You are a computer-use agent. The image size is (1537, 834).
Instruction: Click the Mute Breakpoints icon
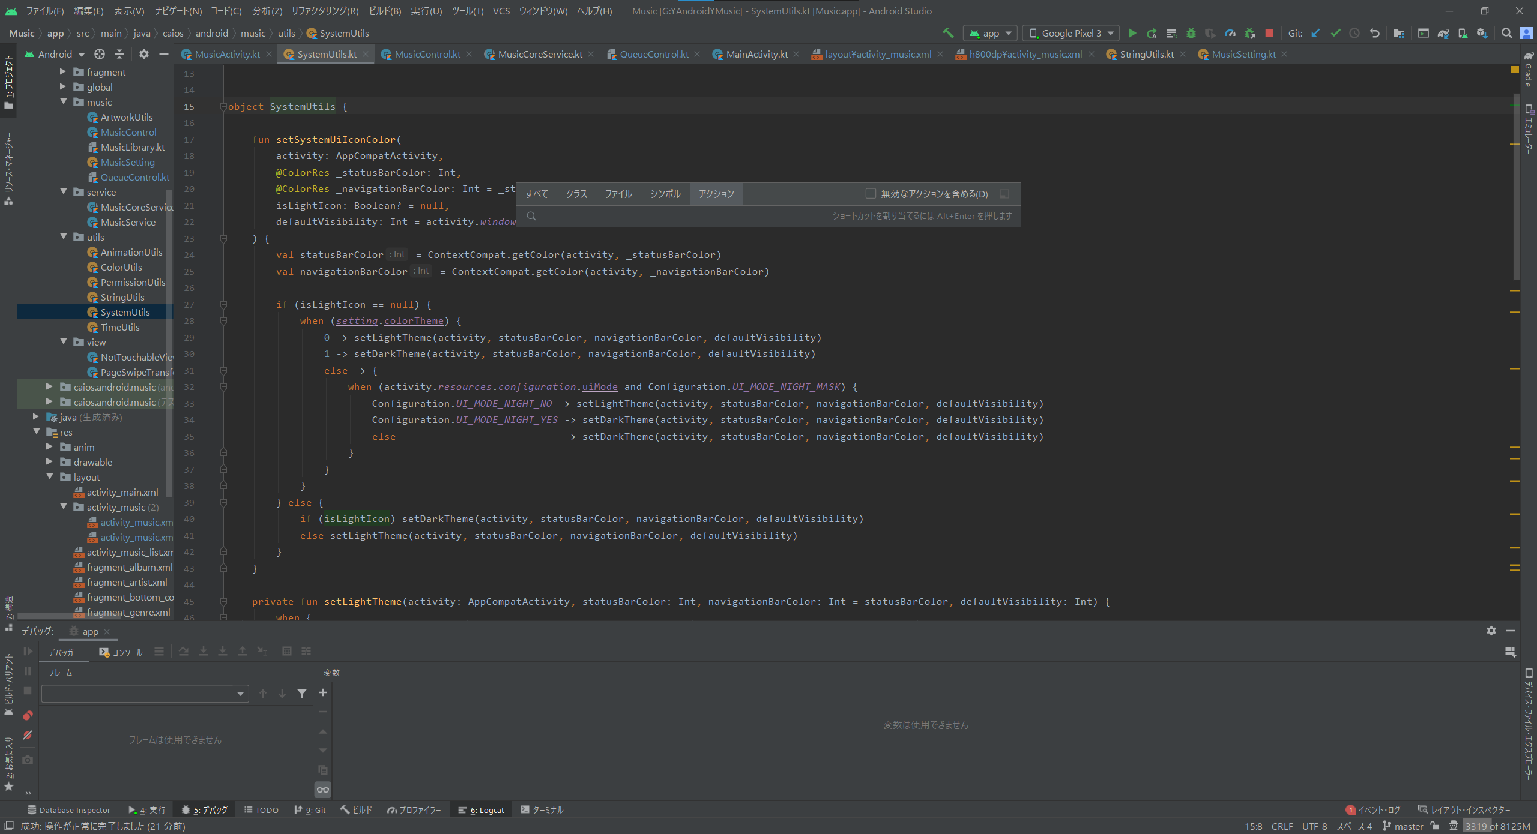coord(28,735)
